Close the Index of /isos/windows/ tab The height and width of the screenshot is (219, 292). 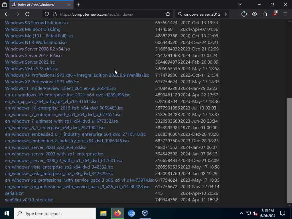(69, 5)
